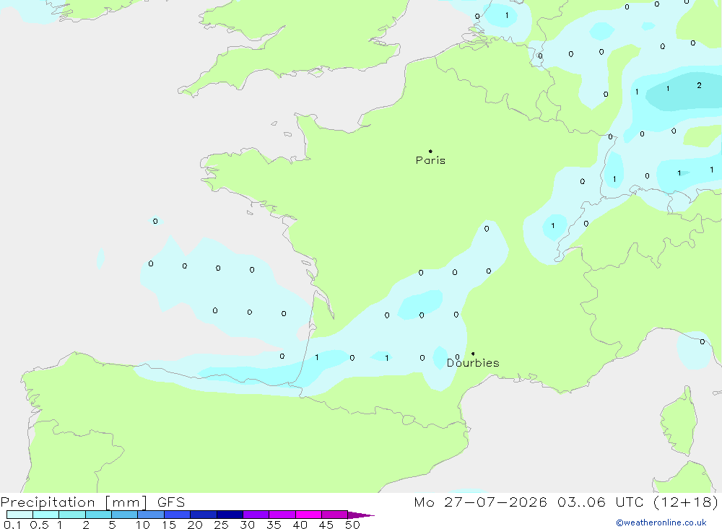The height and width of the screenshot is (529, 722).
Task: Click the black dot marking Dourbies
Action: point(473,354)
